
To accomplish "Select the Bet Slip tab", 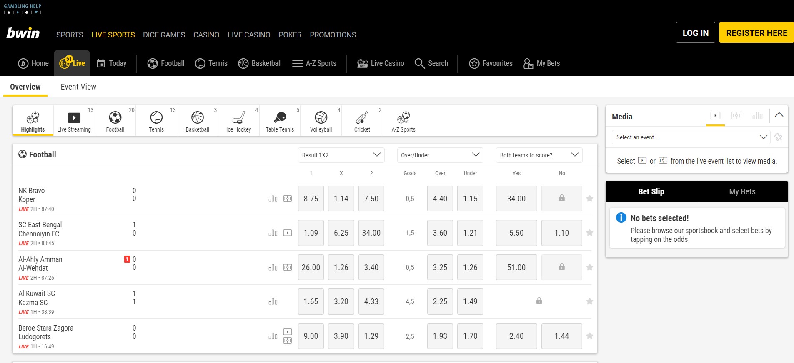I will point(651,191).
